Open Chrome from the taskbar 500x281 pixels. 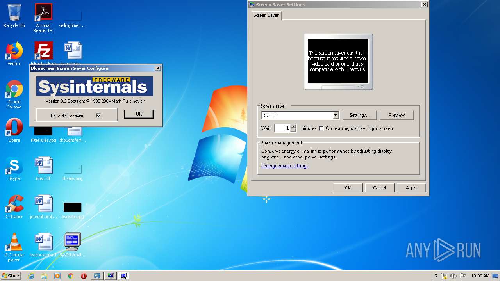(x=70, y=276)
